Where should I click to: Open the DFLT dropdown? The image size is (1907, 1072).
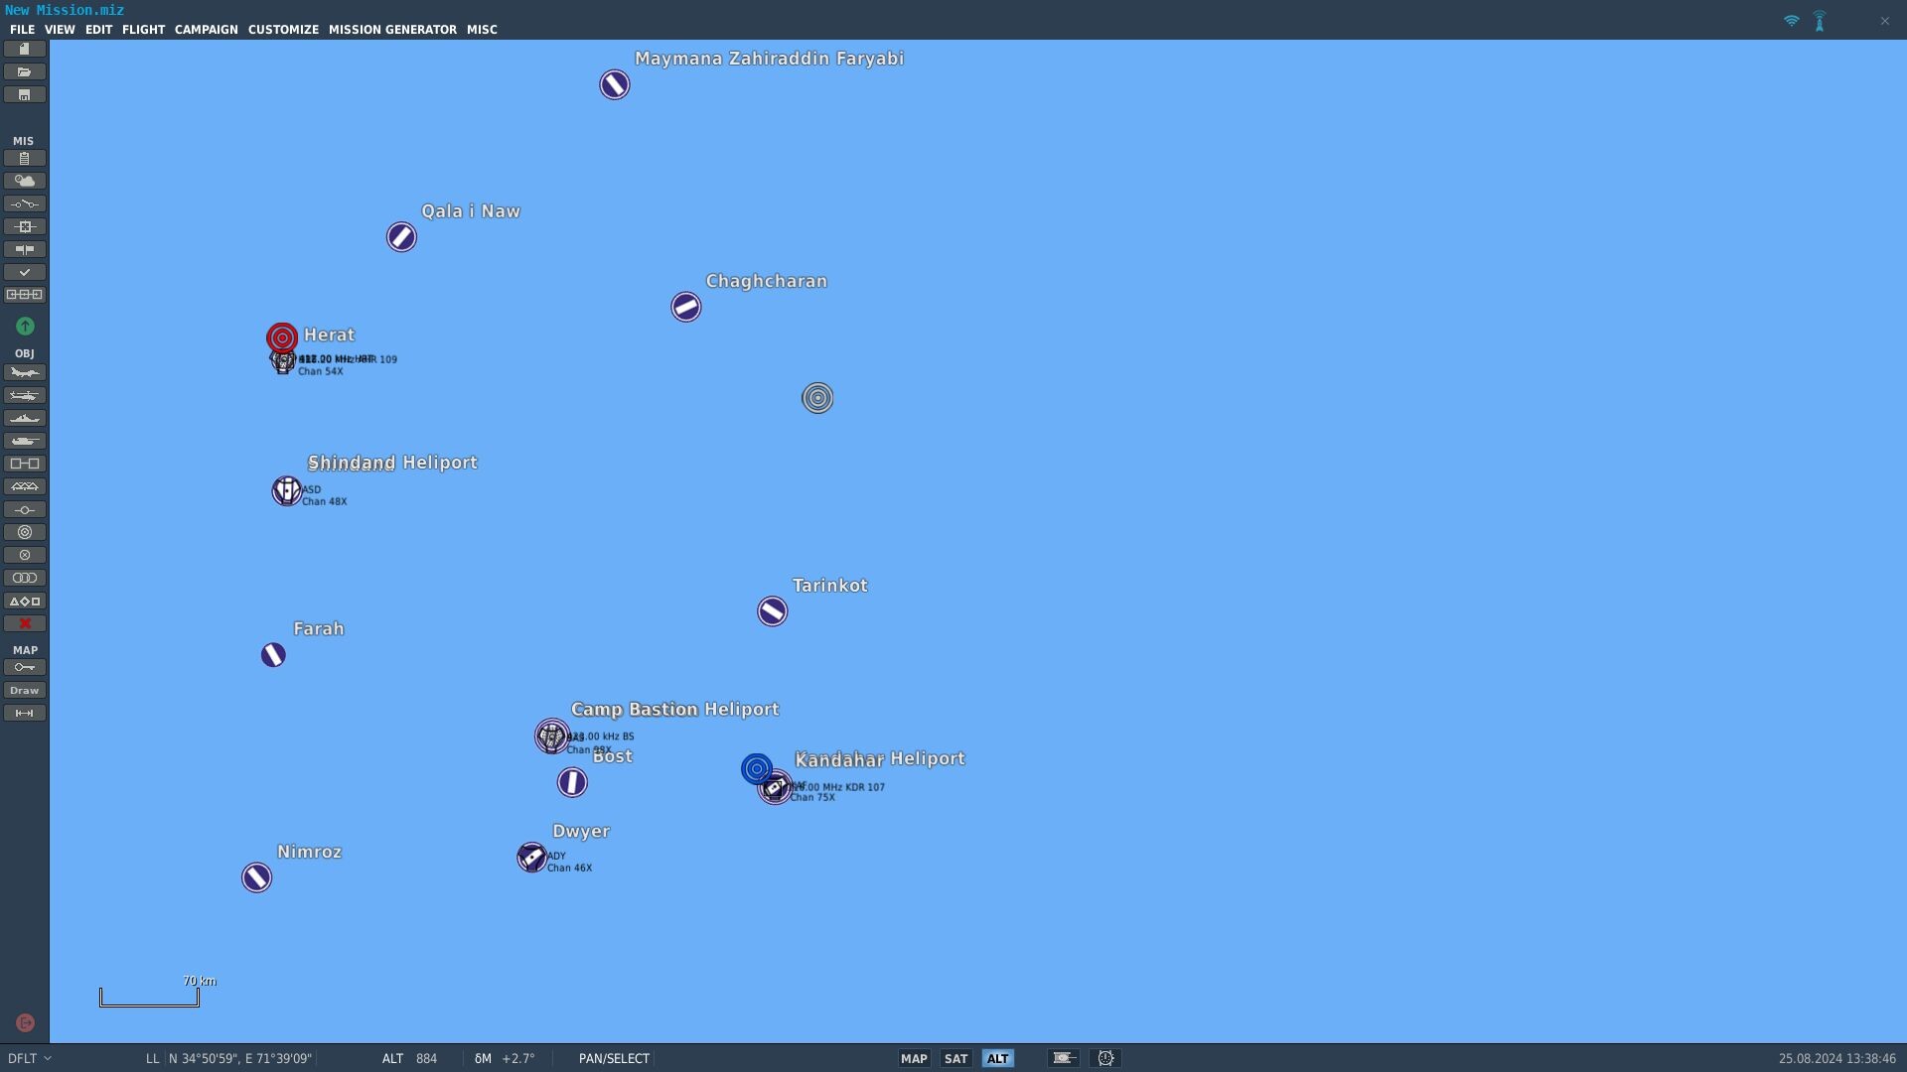pyautogui.click(x=29, y=1058)
